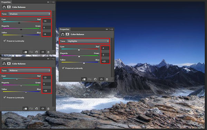Image resolution: width=207 pixels, height=130 pixels.
Task: Collapse the Midtones Properties panel with double arrows
Action: 48,59
